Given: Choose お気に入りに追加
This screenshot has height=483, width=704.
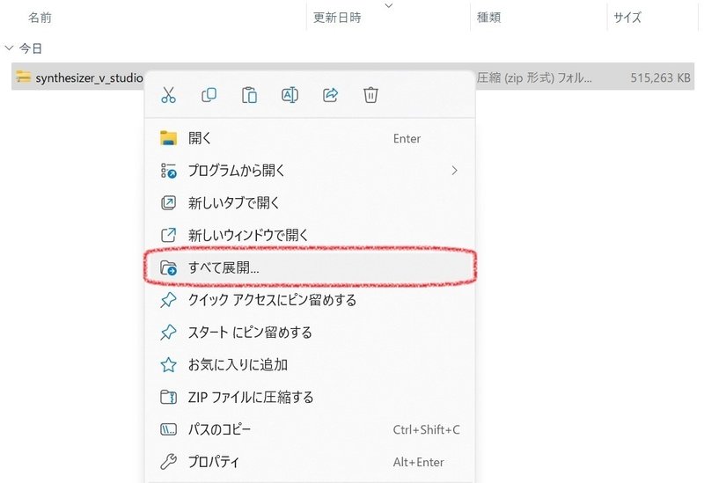Looking at the screenshot, I should 310,364.
